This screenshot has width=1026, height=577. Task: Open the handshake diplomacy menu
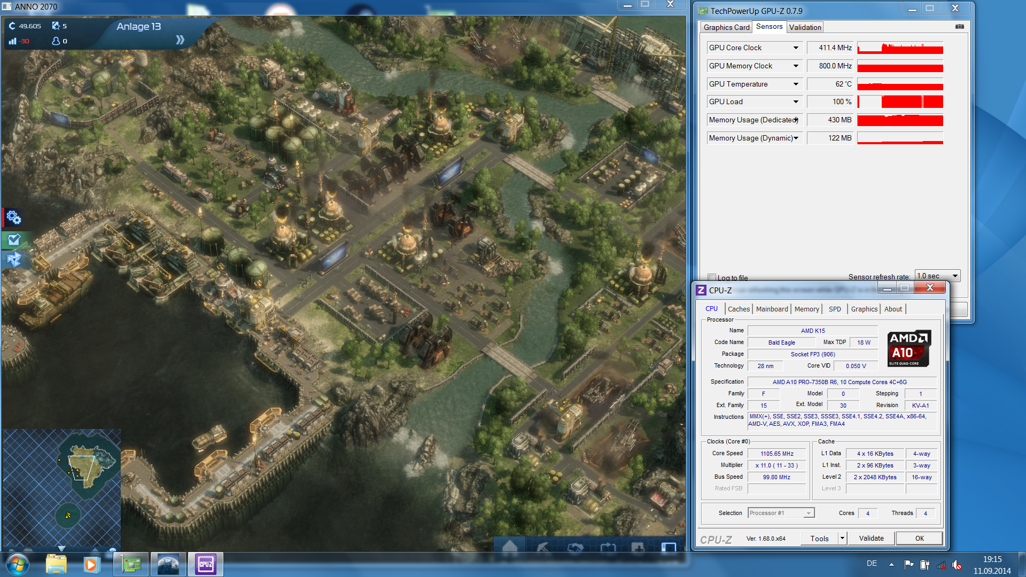coord(575,548)
